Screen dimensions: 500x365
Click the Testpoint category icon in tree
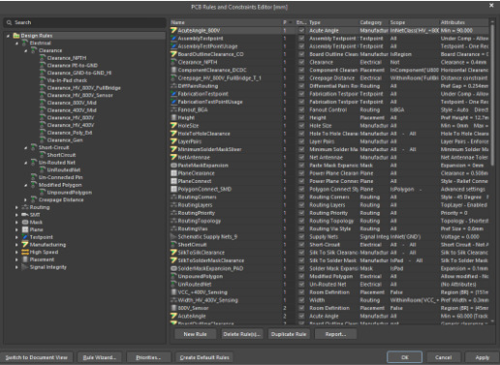[25, 237]
